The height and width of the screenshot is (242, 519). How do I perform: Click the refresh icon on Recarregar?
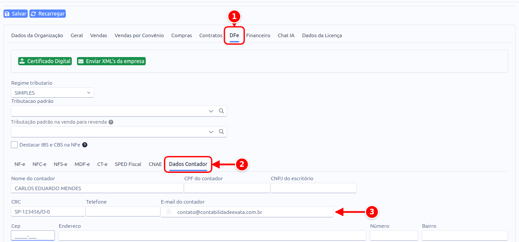(33, 14)
